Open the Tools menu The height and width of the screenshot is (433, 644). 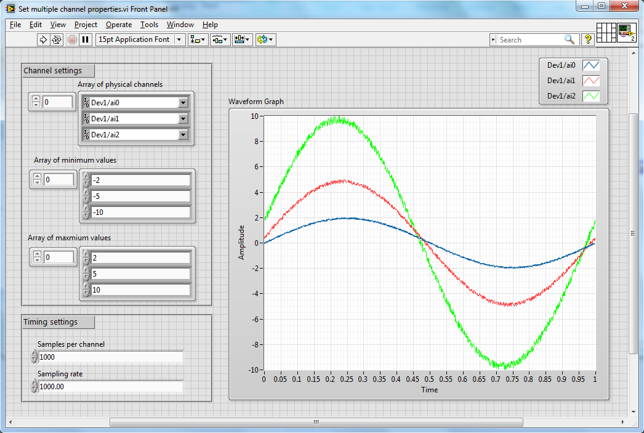tap(149, 25)
